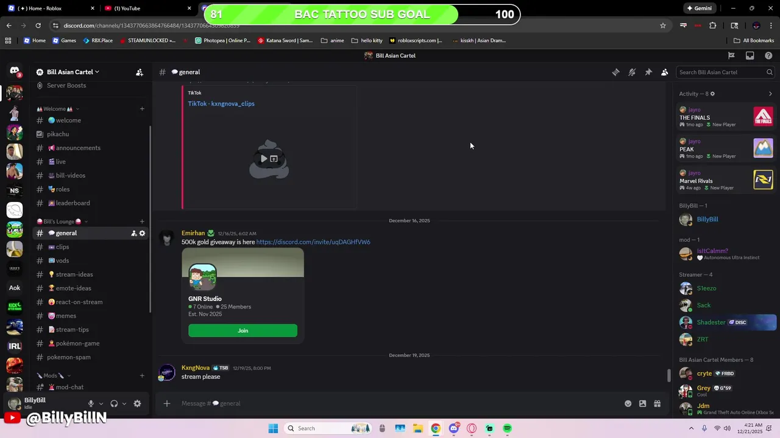Open the stream-tips channel
Image resolution: width=780 pixels, height=438 pixels.
pyautogui.click(x=90, y=330)
